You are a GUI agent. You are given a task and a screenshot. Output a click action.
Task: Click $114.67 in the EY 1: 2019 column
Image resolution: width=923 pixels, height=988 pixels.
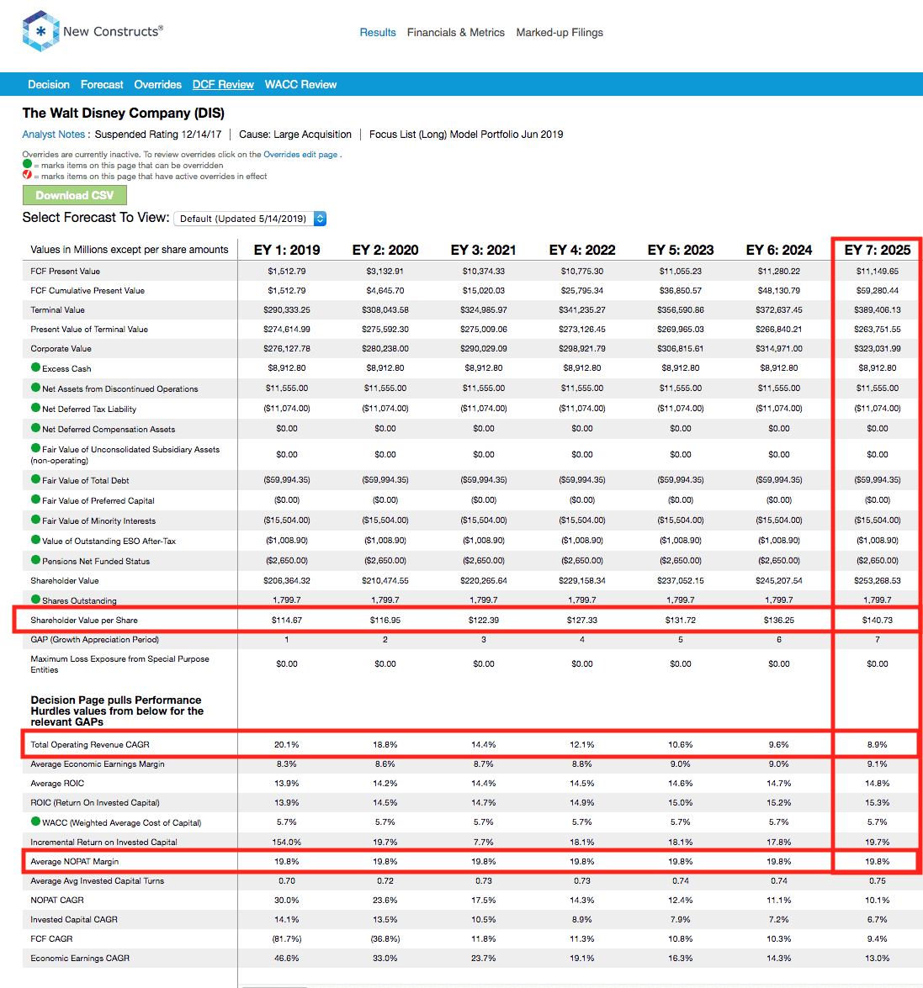pyautogui.click(x=287, y=620)
